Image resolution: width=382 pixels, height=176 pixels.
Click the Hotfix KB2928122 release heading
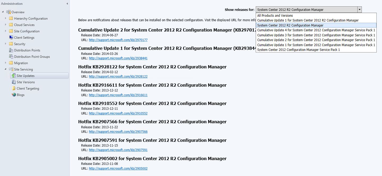[x=152, y=67]
